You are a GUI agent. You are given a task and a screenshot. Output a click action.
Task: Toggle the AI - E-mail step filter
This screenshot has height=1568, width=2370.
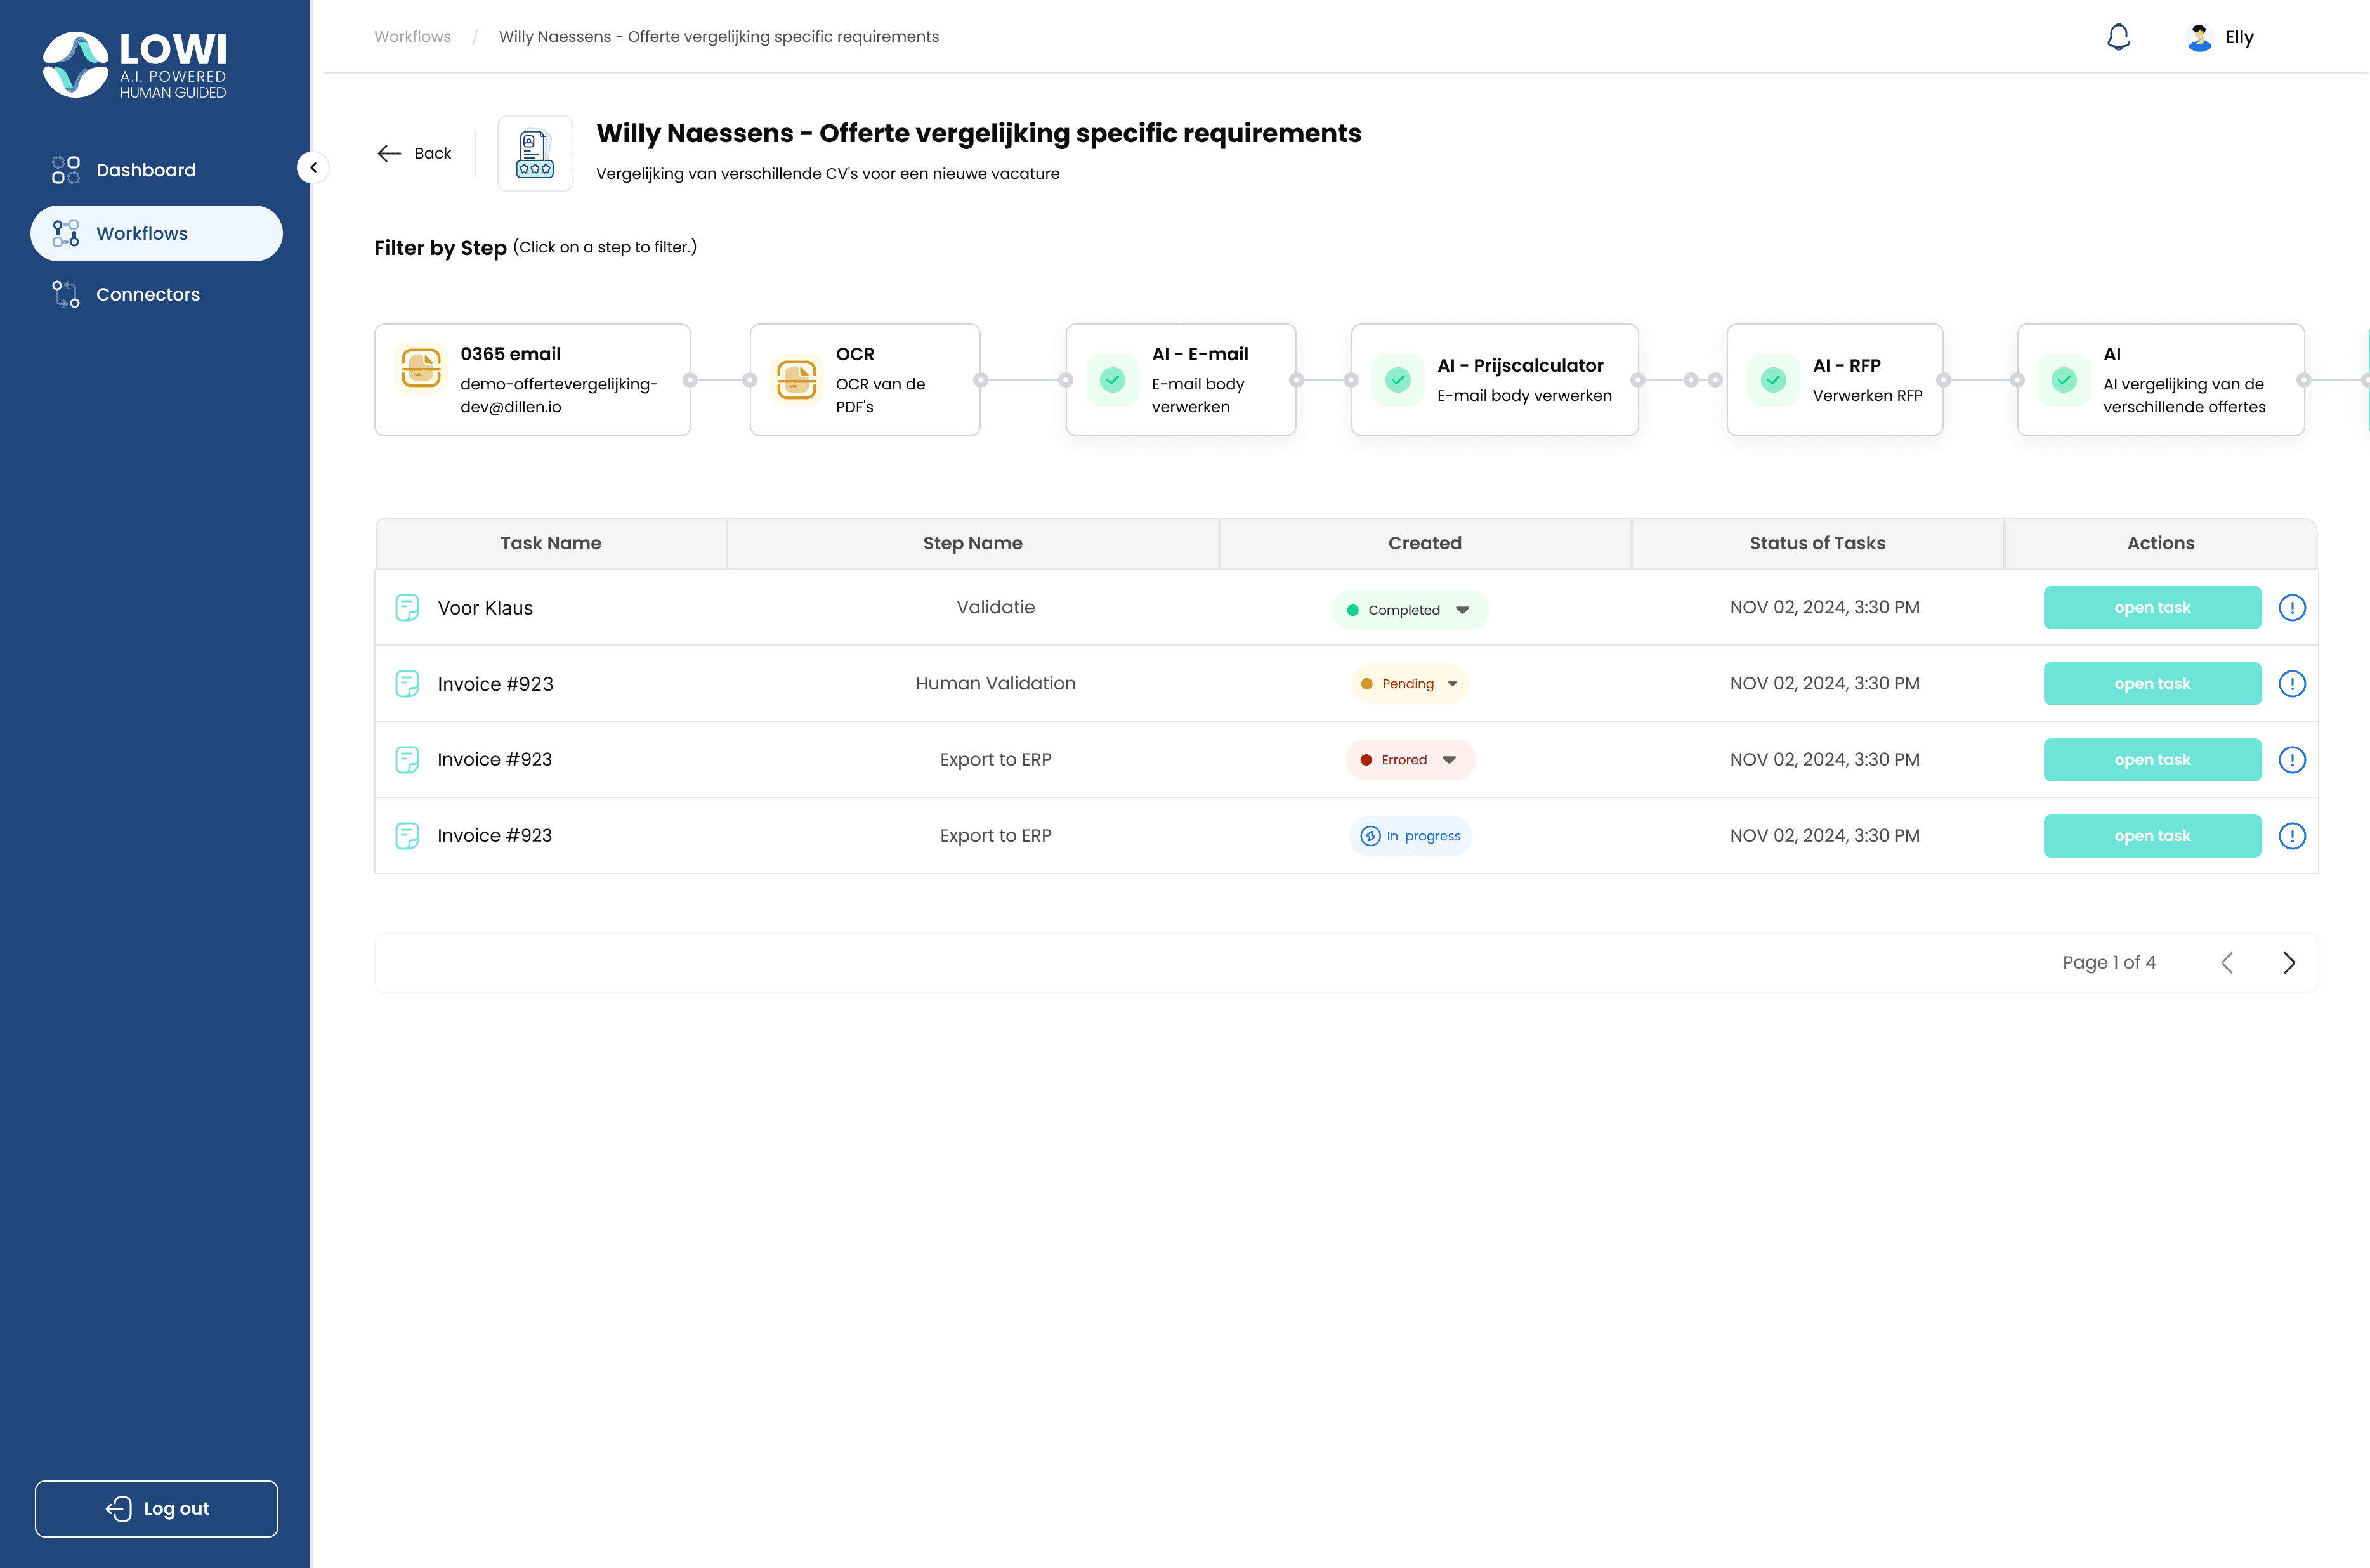1180,380
